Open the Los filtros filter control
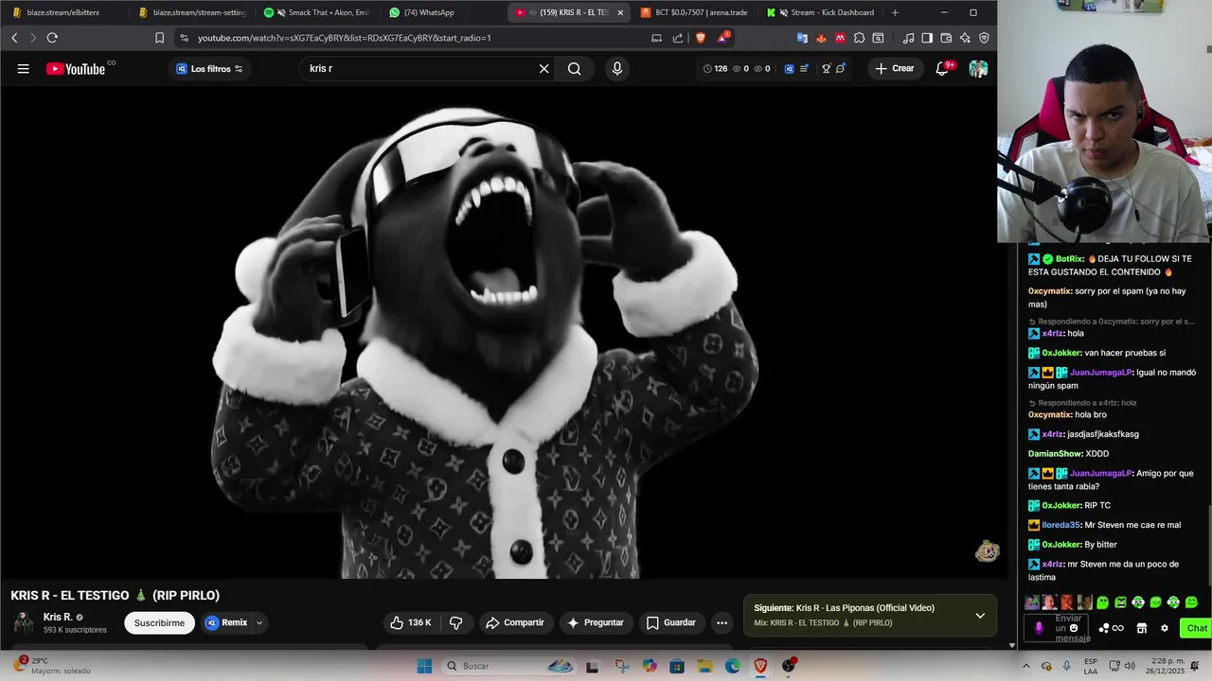The width and height of the screenshot is (1212, 681). 209,68
